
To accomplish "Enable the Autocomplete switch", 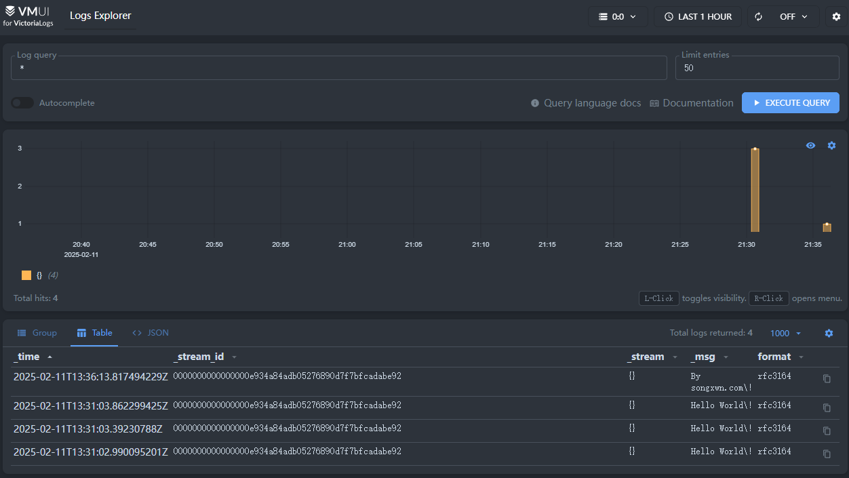I will click(22, 103).
